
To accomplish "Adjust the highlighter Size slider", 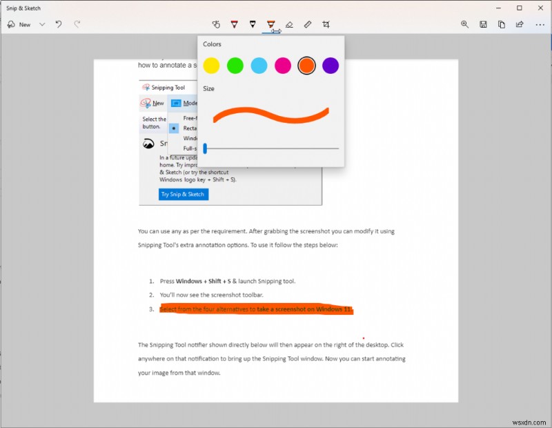I will (205, 148).
